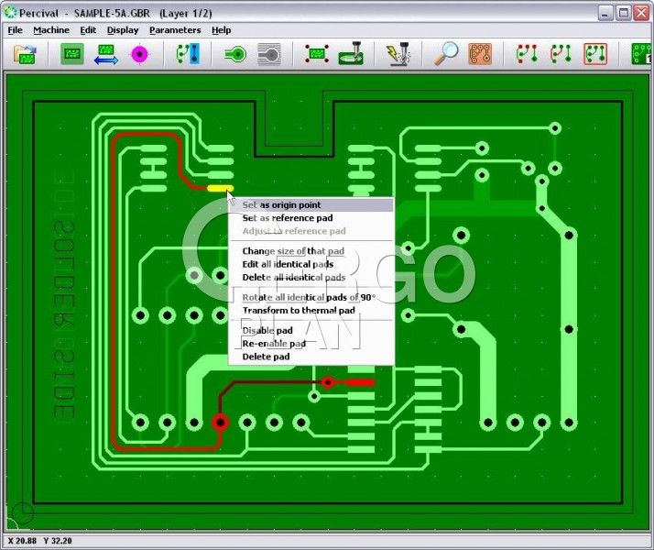Click the open file folder icon
Screen dimensions: 654x550
(x=25, y=54)
